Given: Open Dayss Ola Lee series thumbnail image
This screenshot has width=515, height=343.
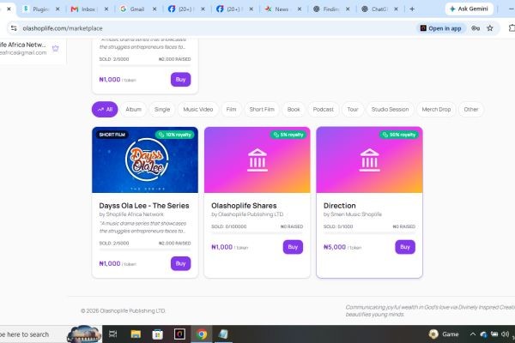Looking at the screenshot, I should tap(145, 160).
